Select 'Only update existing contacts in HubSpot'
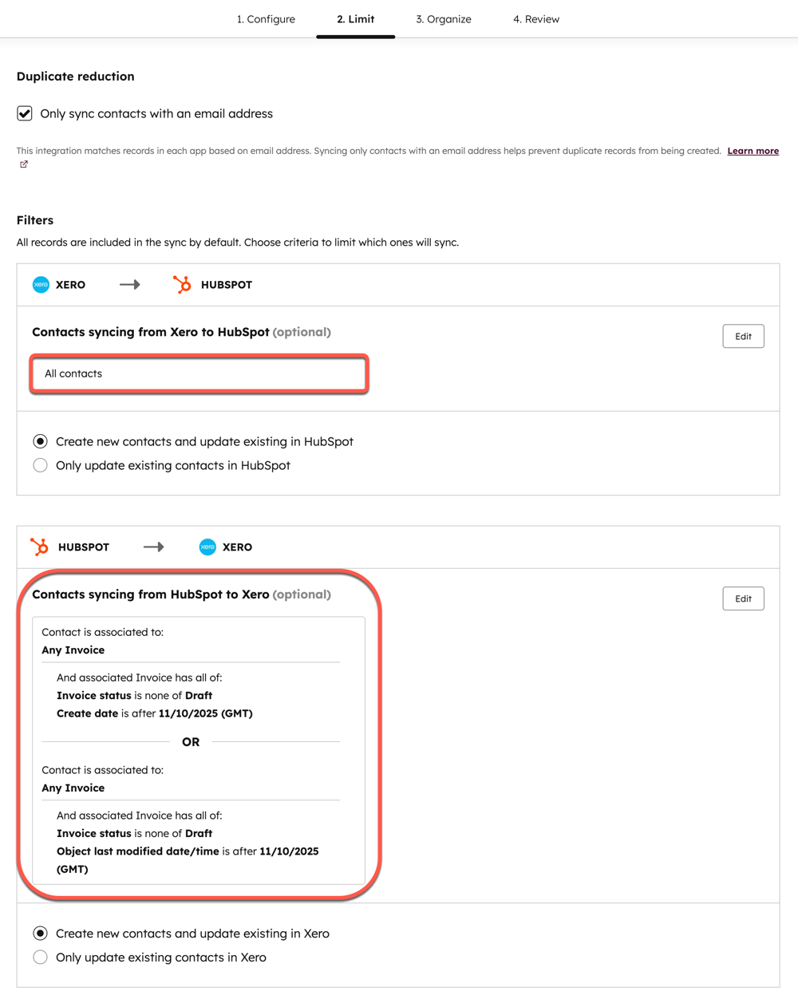Screen dimensions: 798x1007 (x=40, y=465)
